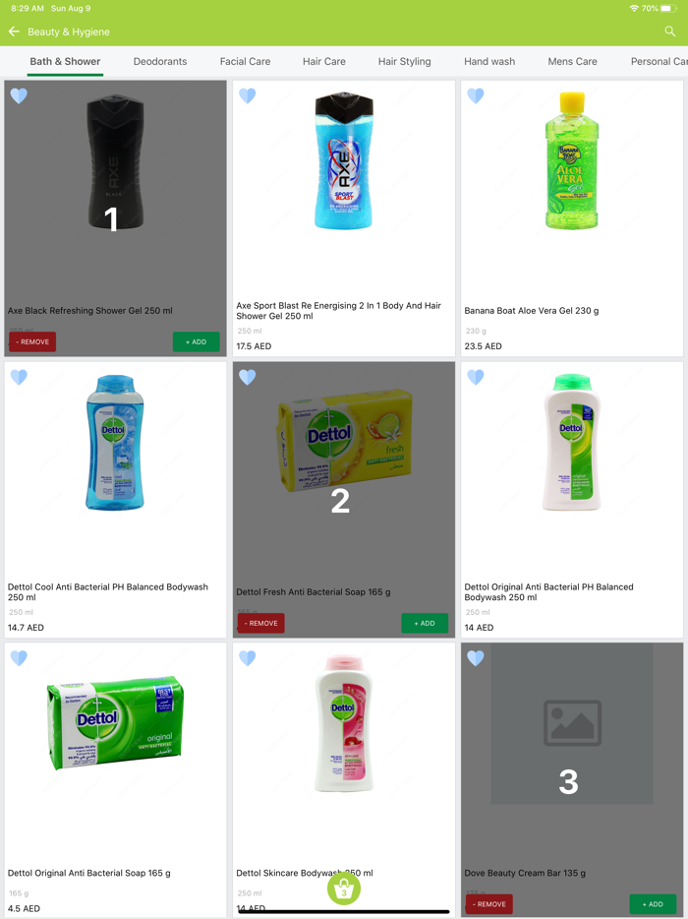
Task: Select the Mens Care tab
Action: click(x=572, y=62)
